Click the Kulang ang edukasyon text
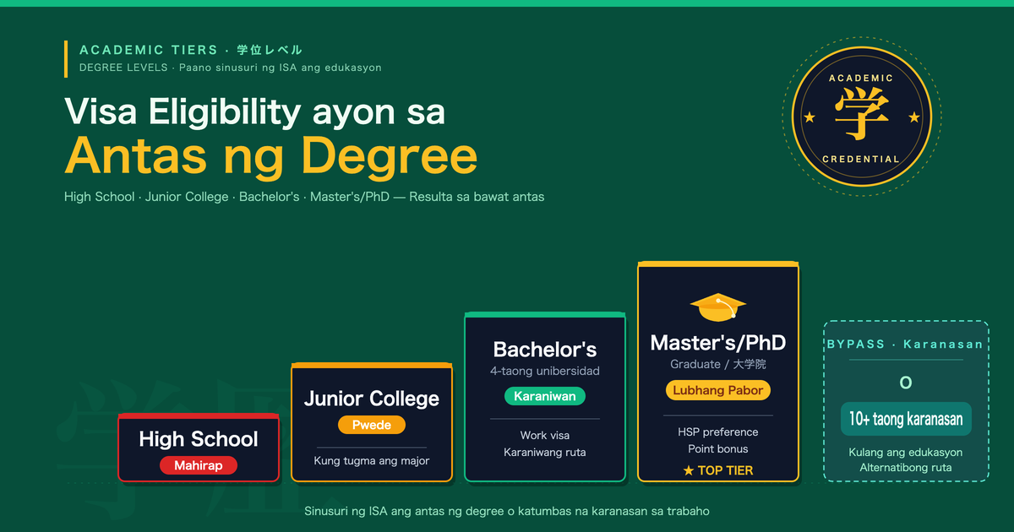Screen dimensions: 1014x532 906,452
